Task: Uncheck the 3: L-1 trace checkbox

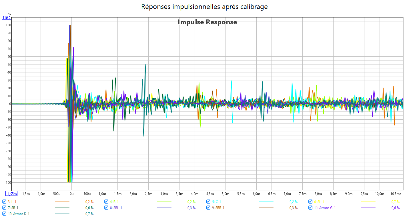Action: tap(4, 202)
